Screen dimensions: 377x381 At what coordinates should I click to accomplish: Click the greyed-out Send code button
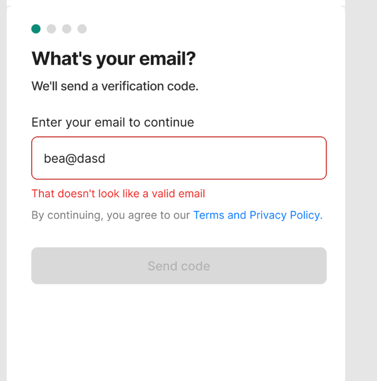tap(179, 266)
